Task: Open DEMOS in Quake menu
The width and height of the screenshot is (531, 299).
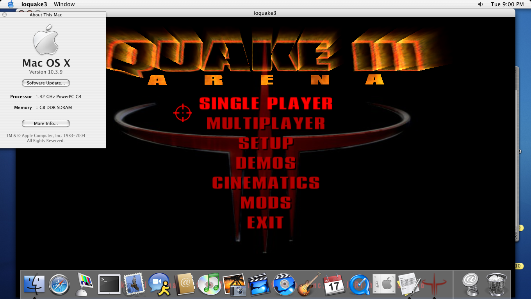Action: pos(266,163)
